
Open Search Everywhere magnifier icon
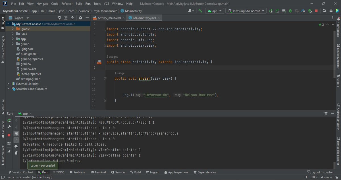tap(325, 11)
